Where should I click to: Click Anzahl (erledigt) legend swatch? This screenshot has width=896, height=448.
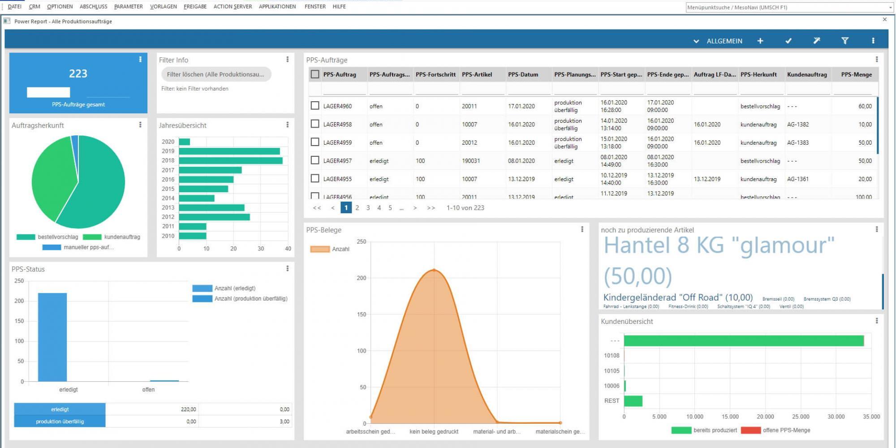click(202, 288)
